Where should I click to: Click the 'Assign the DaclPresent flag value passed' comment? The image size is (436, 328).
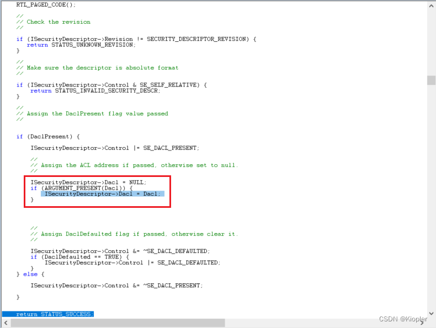click(x=92, y=114)
